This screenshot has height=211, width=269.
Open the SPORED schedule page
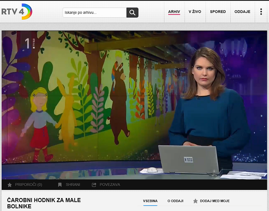click(x=218, y=12)
